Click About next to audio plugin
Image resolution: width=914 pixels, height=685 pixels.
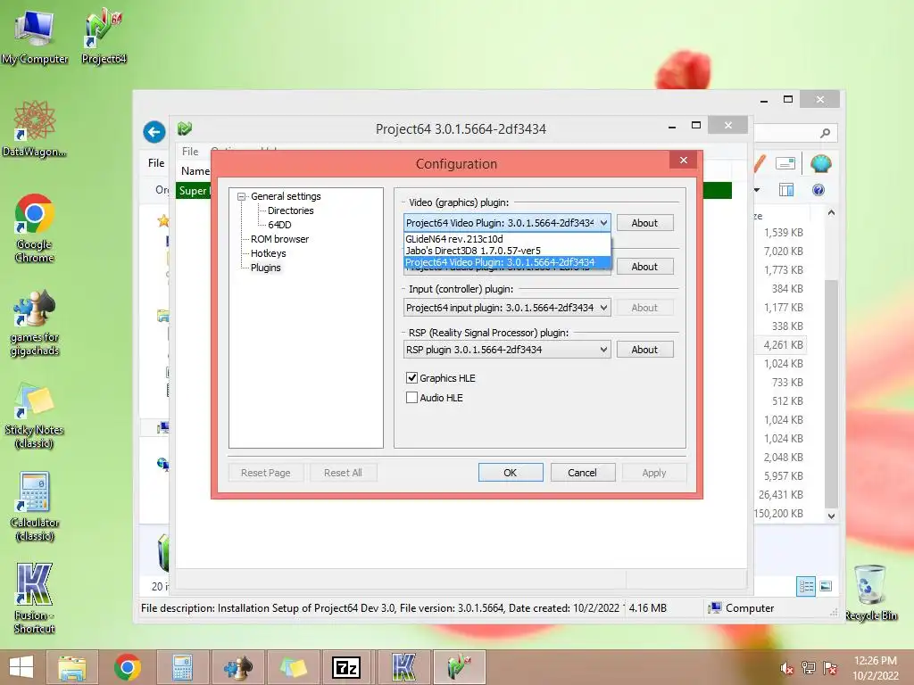(644, 266)
